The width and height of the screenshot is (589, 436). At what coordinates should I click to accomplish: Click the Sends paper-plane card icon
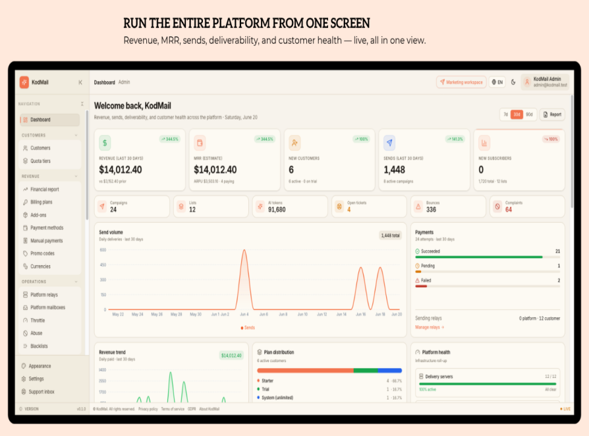tap(389, 142)
